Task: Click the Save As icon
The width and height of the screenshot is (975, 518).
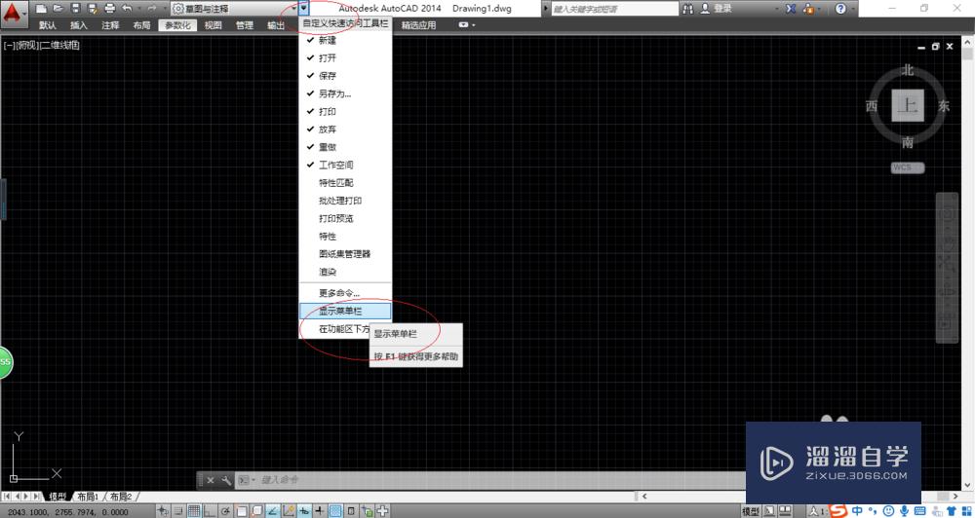Action: 93,9
